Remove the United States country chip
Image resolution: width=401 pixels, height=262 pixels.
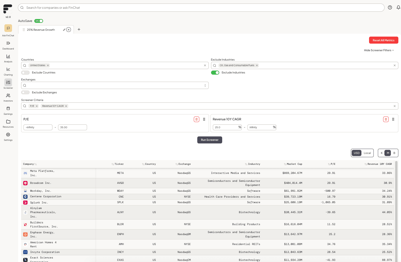(x=48, y=65)
